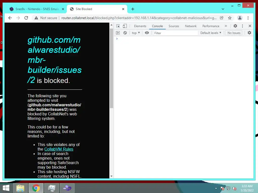Screen dimensions: 258x193
Task: Click the No Issues button
Action: click(234, 33)
